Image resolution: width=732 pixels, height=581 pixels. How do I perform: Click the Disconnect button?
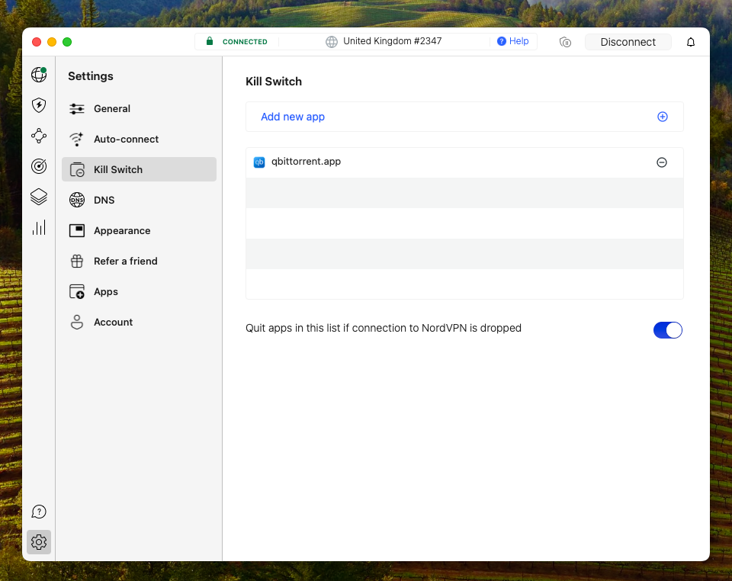tap(628, 42)
